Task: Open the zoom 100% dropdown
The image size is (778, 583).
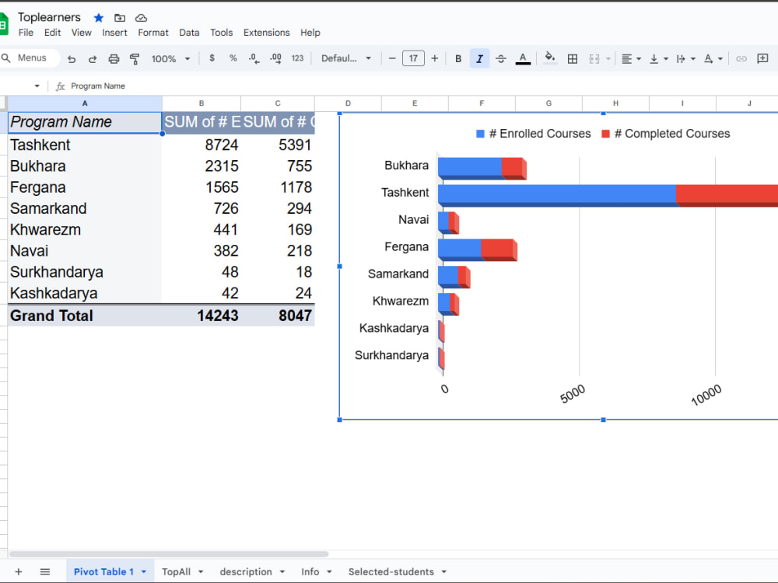Action: 170,58
